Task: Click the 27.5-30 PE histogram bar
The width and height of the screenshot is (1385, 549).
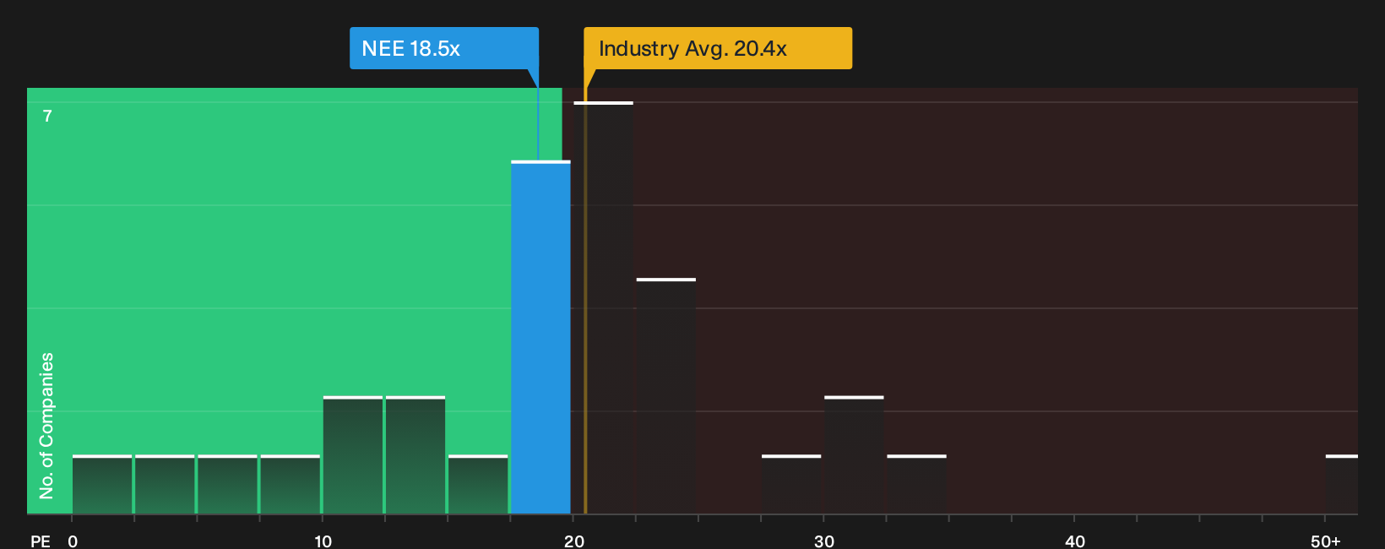Action: coord(791,484)
